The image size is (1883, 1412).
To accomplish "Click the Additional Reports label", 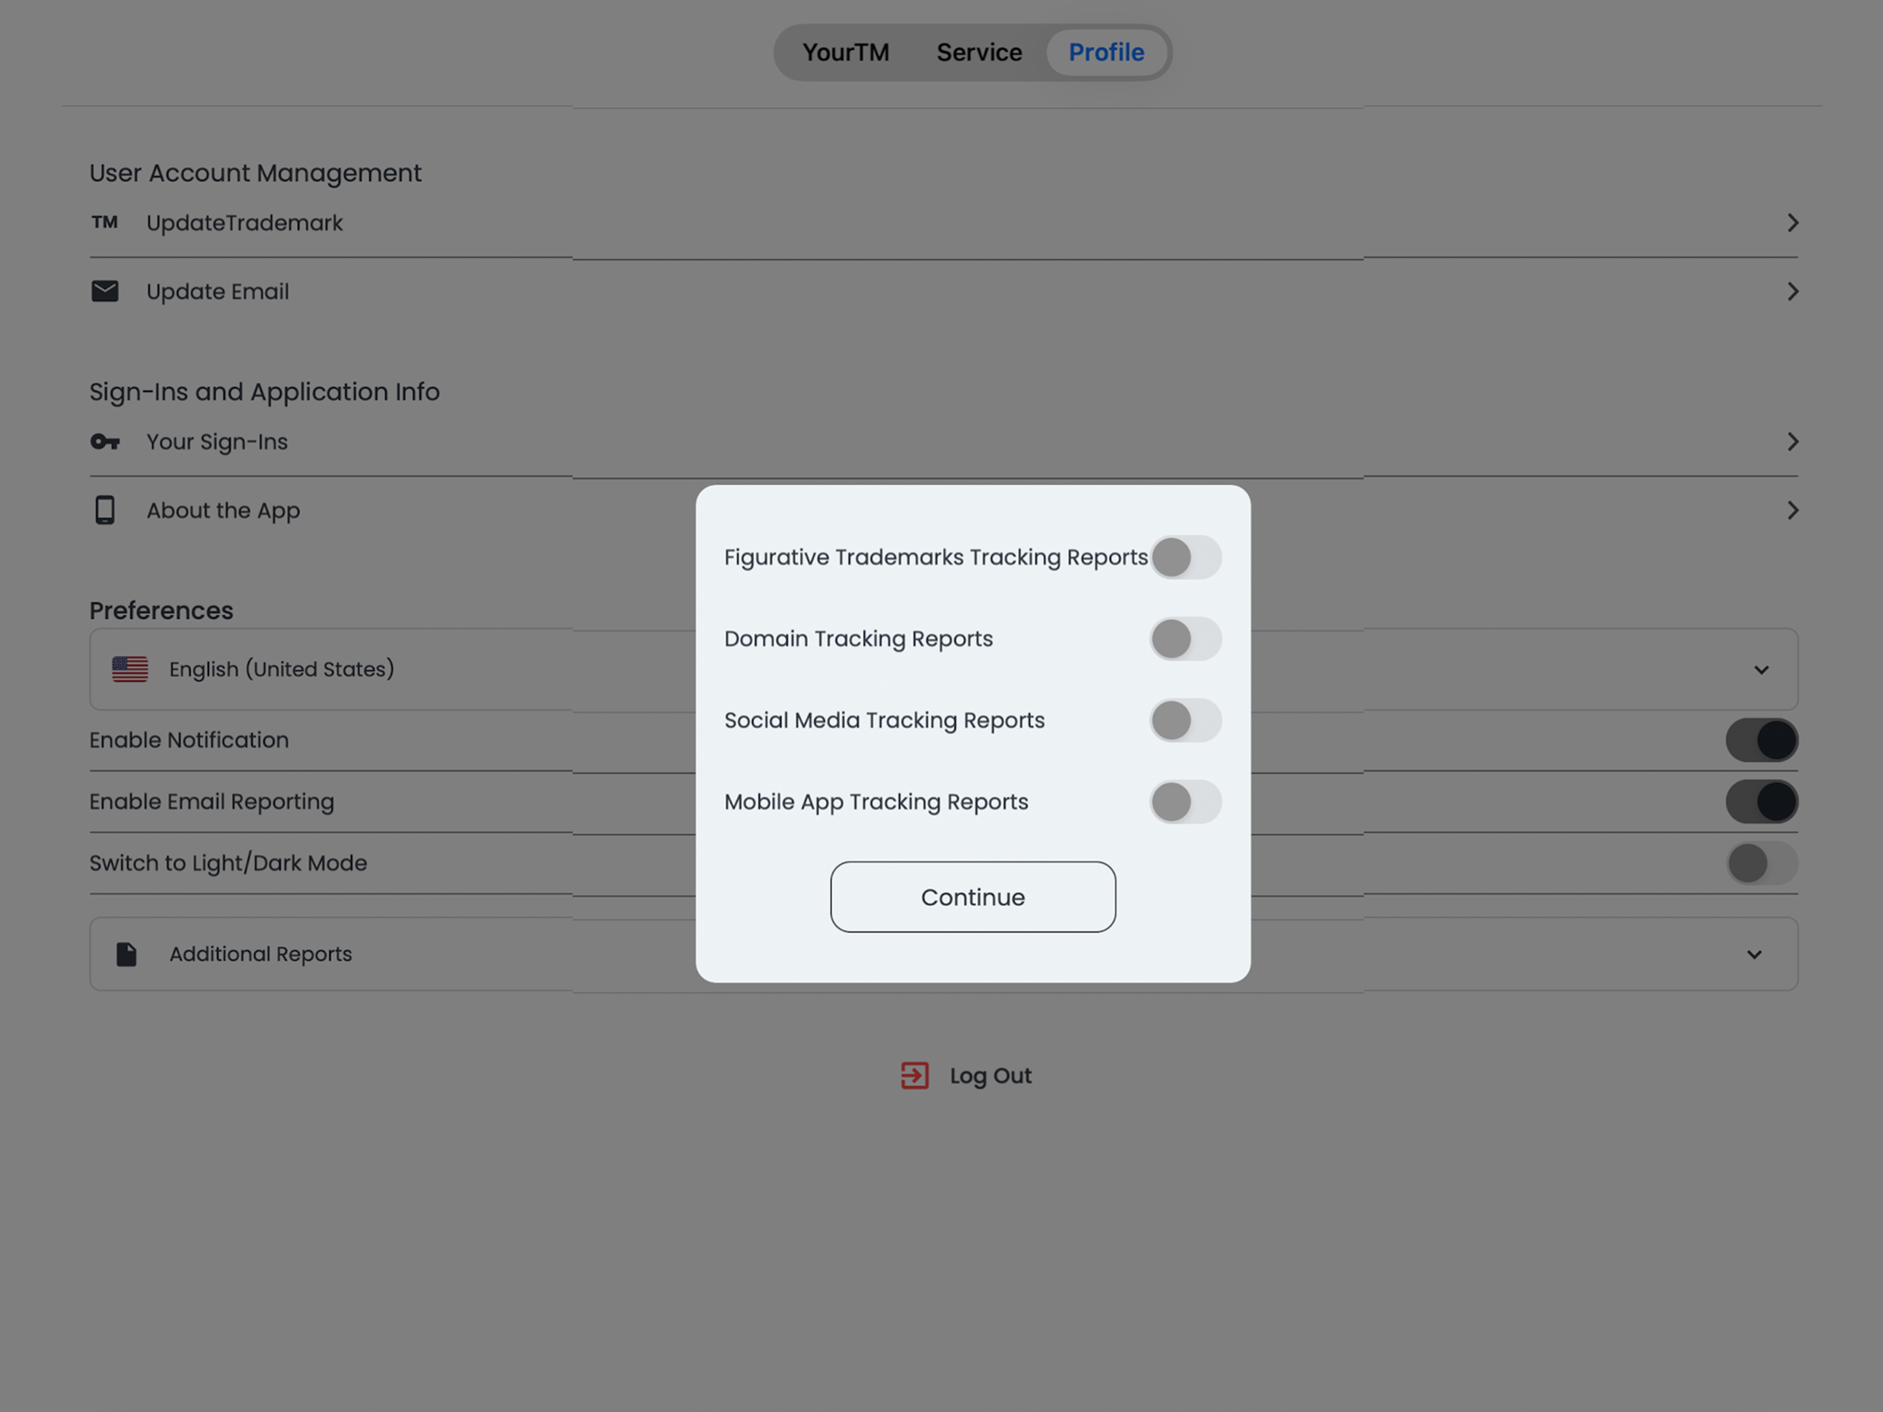I will [x=261, y=954].
